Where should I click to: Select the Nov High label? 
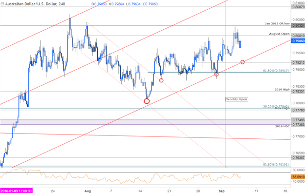pyautogui.click(x=282, y=108)
